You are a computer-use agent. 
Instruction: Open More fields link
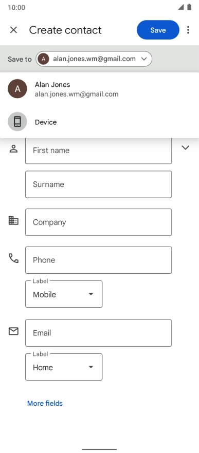pos(45,403)
